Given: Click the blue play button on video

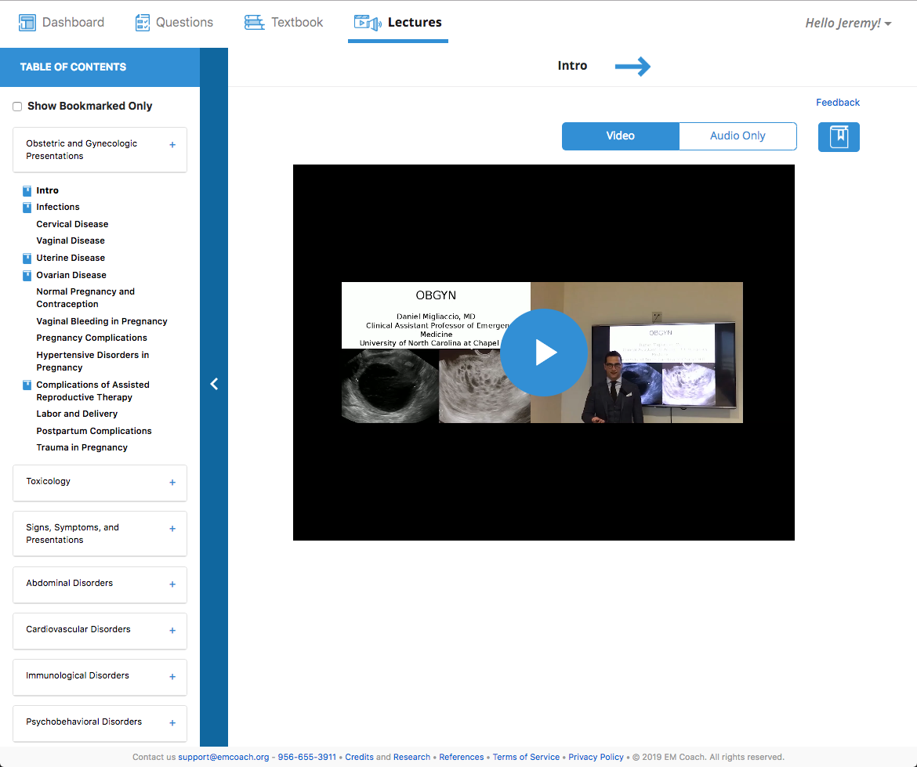Looking at the screenshot, I should (543, 353).
